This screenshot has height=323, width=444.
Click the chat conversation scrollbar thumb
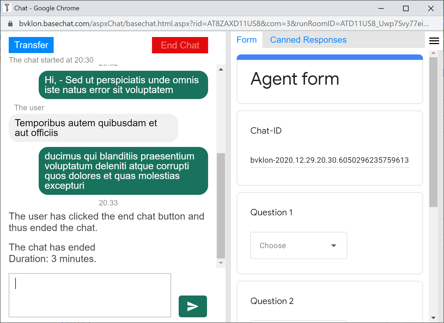coord(221,205)
